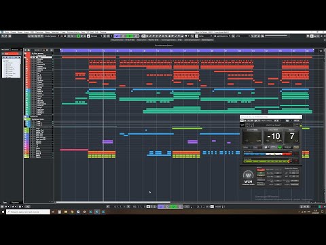The height and width of the screenshot is (245, 326).
Task: Click the red momentary over-indicator box in WLM
Action: 296,153
